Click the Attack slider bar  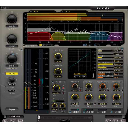coord(105,58)
